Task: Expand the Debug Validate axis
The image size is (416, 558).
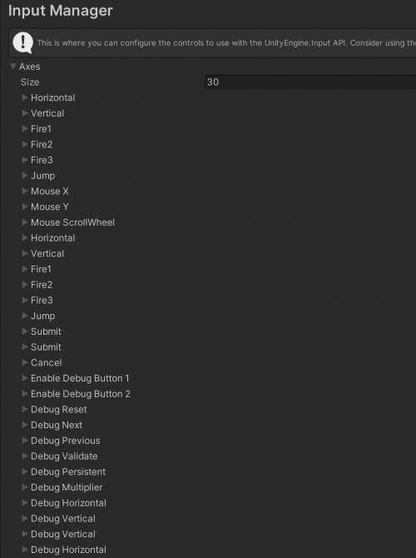Action: [x=25, y=456]
